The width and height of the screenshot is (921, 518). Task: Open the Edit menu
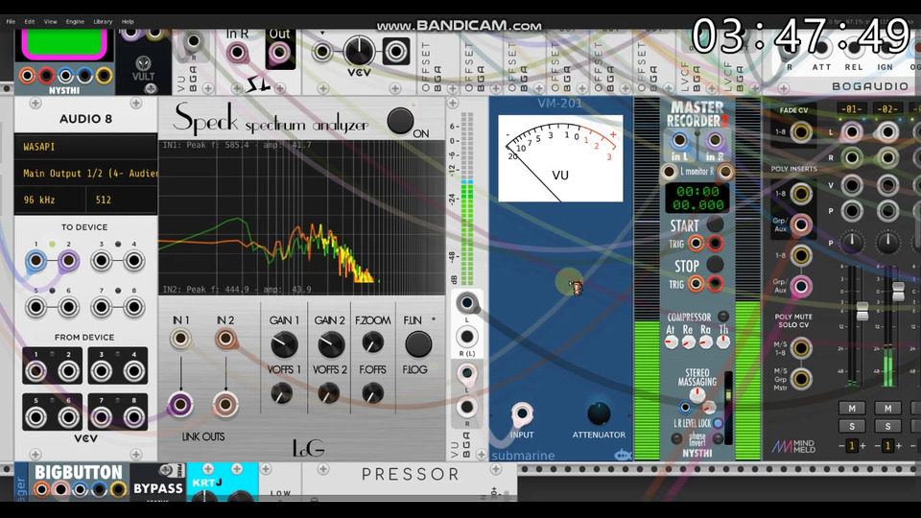point(30,22)
